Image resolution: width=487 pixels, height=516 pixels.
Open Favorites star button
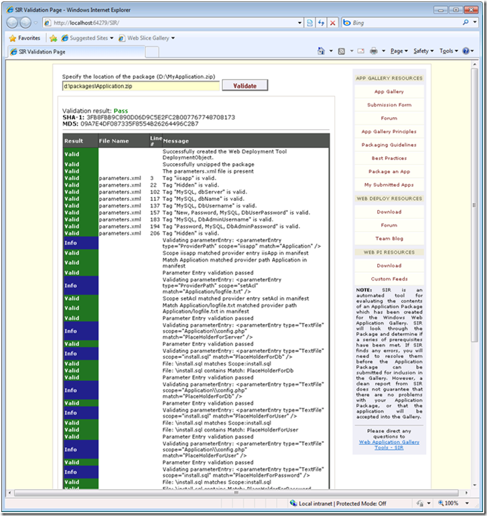(x=25, y=38)
